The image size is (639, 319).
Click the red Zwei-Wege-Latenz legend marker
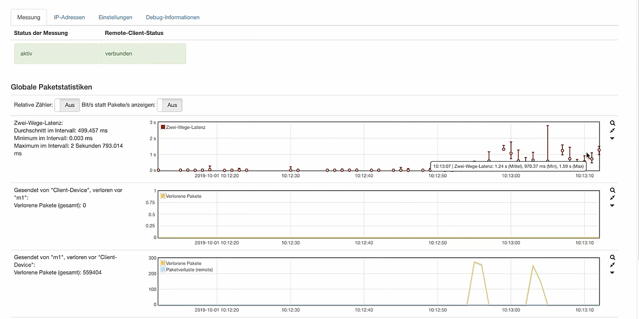point(163,127)
